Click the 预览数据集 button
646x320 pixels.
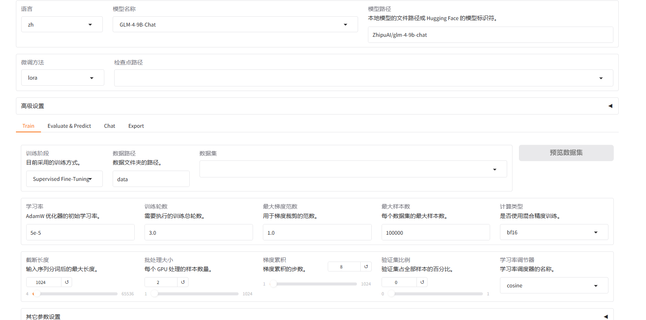(x=566, y=153)
